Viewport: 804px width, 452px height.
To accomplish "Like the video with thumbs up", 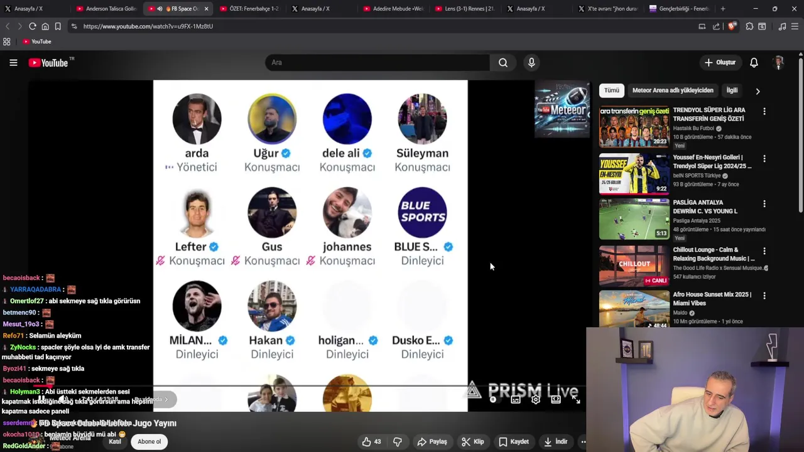I will (x=372, y=441).
